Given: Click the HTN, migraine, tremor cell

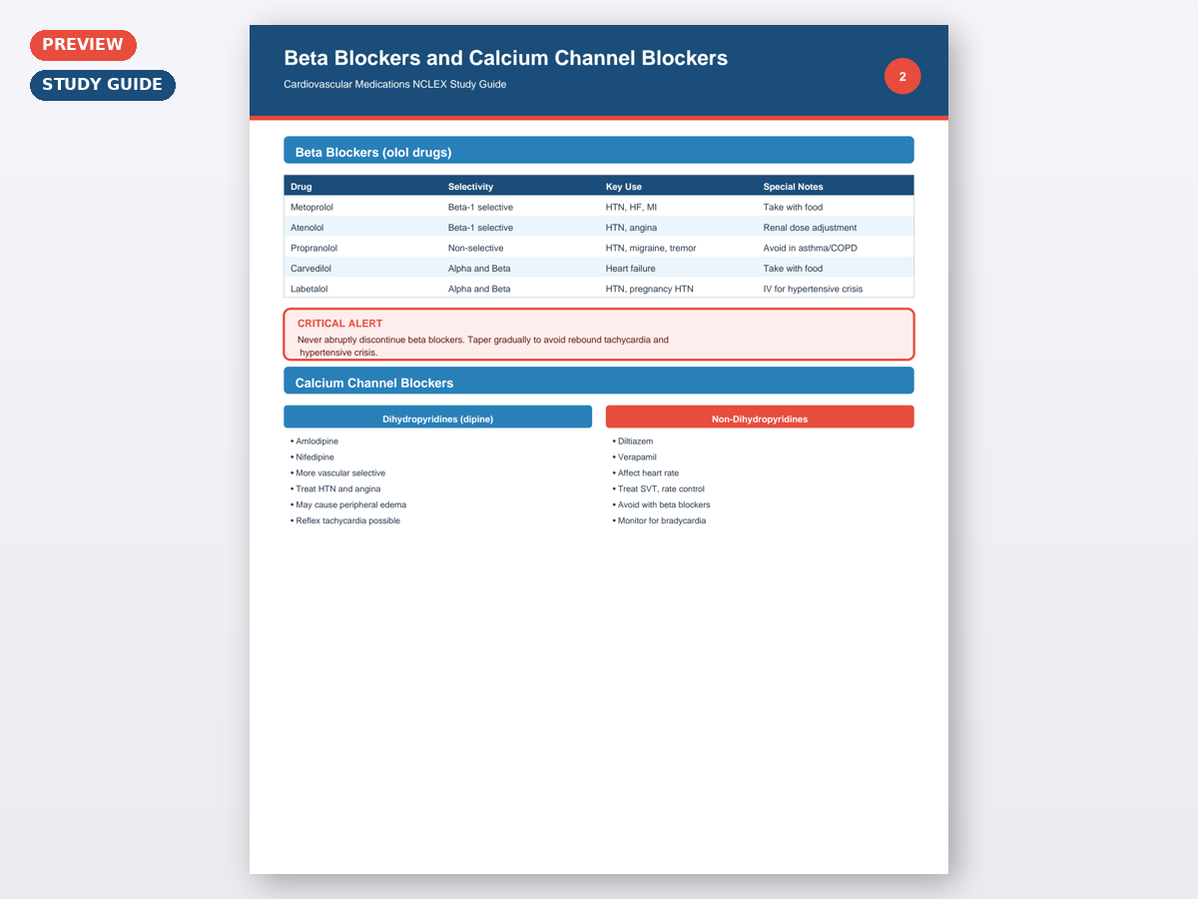Looking at the screenshot, I should pos(651,248).
